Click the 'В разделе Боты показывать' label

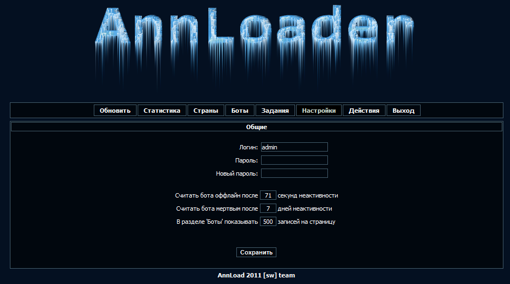point(217,222)
